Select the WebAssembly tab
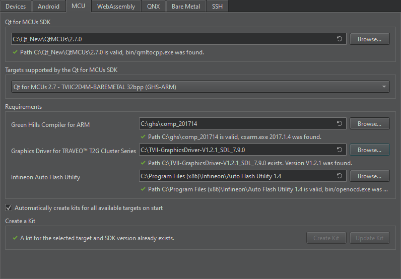The image size is (401, 279). pos(116,6)
